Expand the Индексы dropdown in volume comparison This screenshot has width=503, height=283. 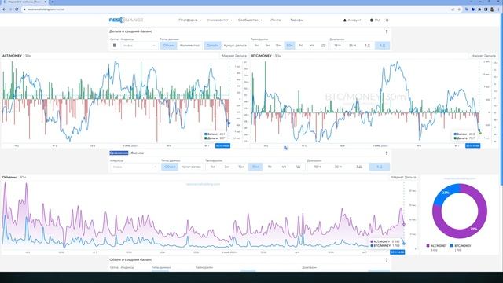[134, 167]
